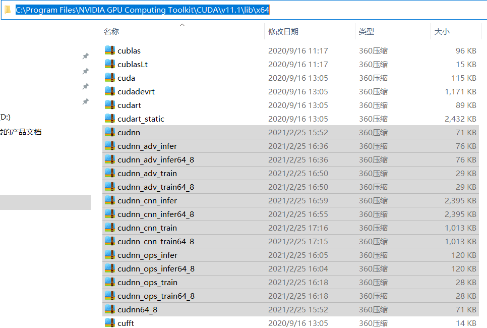This screenshot has width=487, height=328.
Task: Select the file name cublasLt
Action: 133,65
